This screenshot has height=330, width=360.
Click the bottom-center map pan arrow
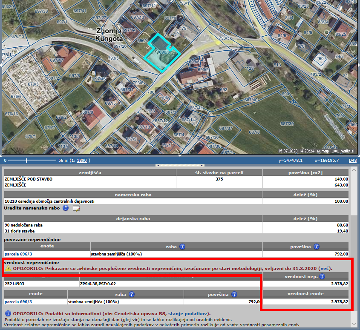180,155
